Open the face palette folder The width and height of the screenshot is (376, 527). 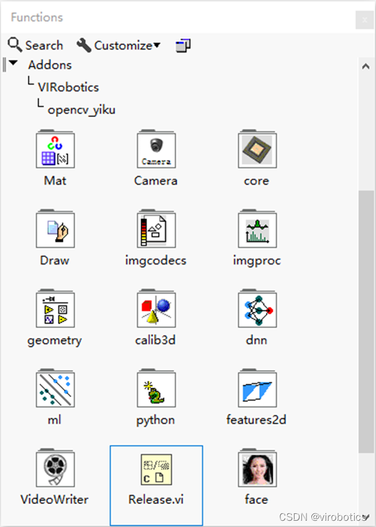point(257,468)
